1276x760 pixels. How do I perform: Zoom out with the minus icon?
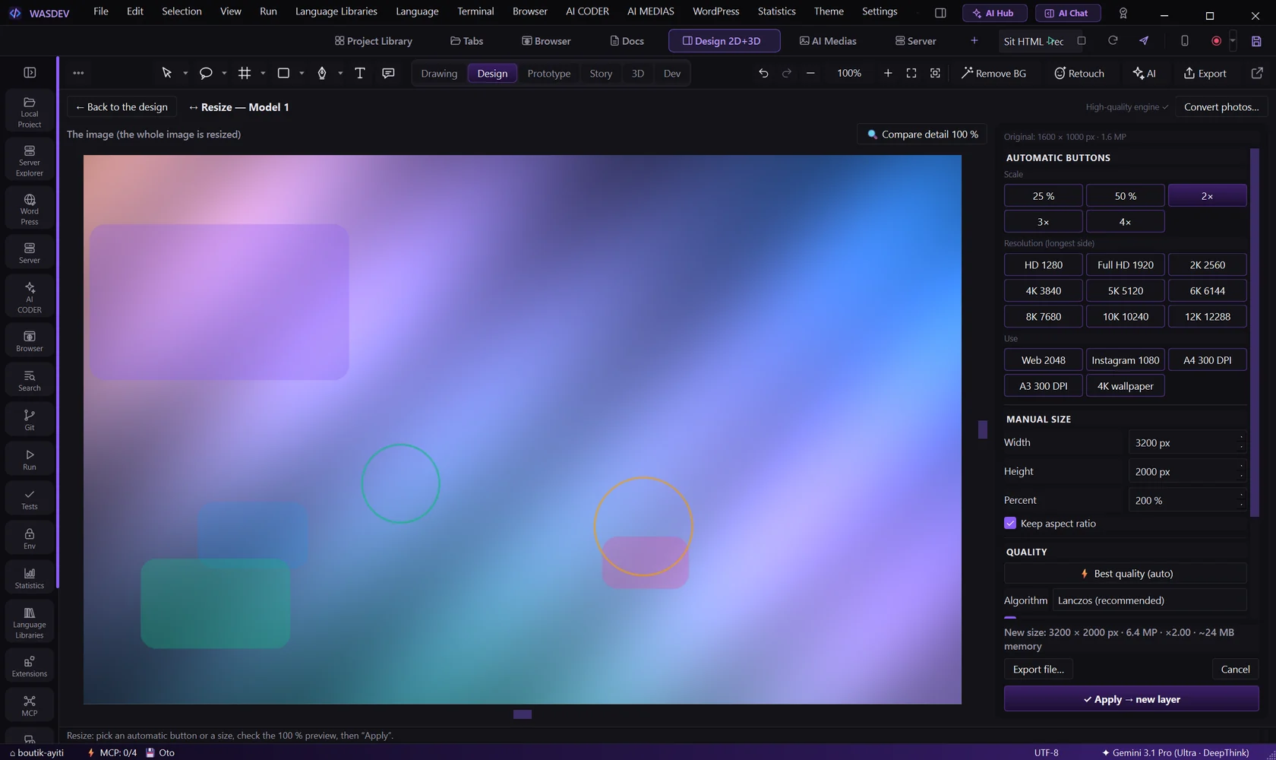tap(810, 73)
